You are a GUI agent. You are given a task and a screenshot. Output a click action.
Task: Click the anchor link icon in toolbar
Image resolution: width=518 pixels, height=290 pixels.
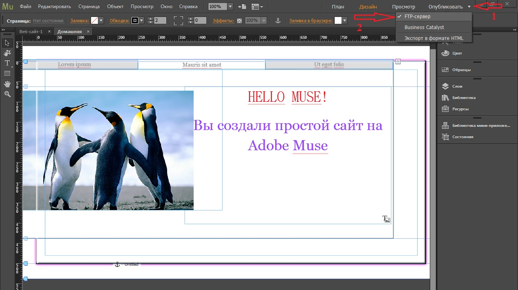click(278, 21)
